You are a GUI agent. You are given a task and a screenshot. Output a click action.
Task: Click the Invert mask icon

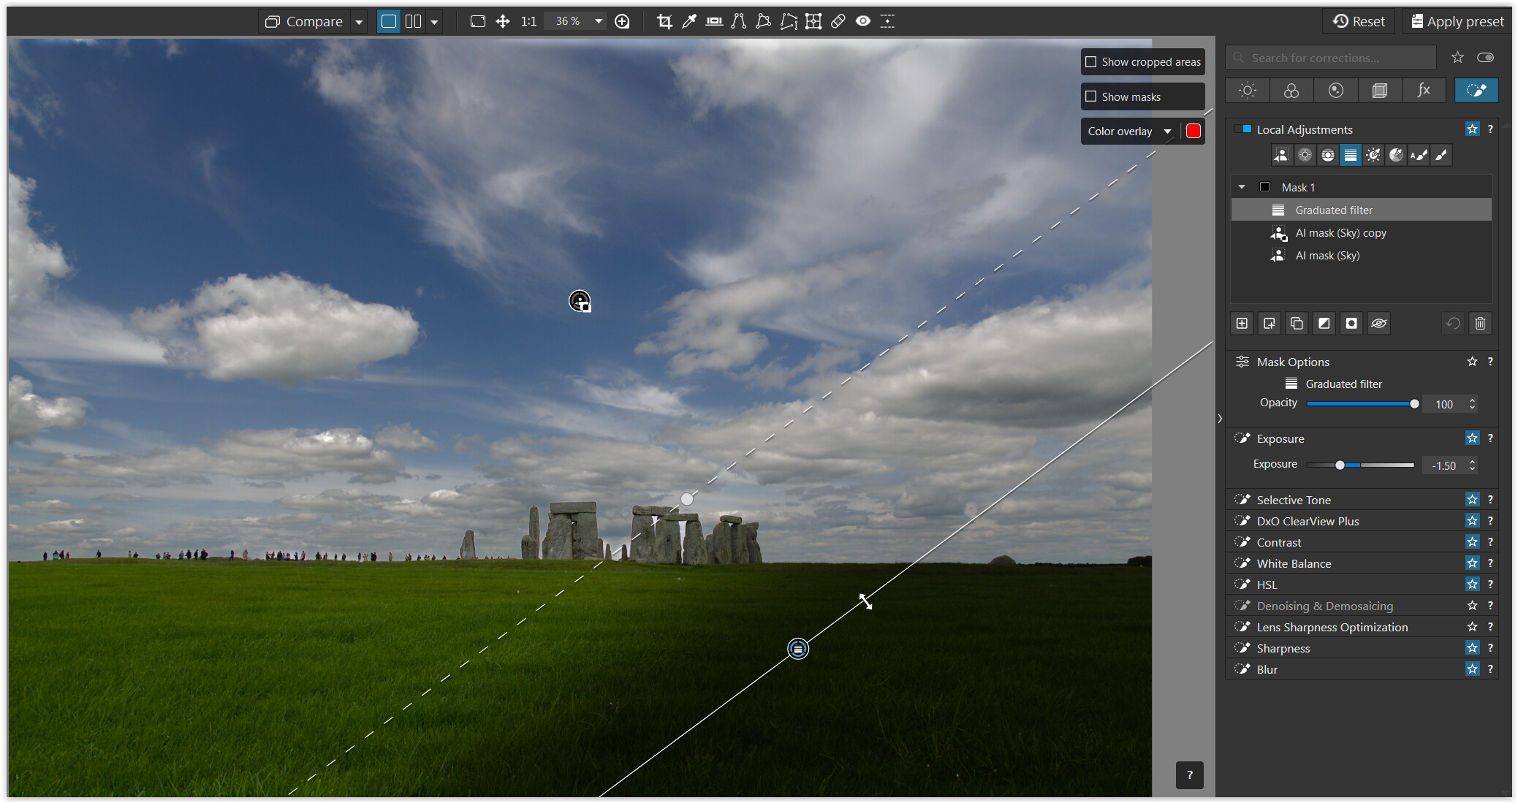pos(1324,323)
